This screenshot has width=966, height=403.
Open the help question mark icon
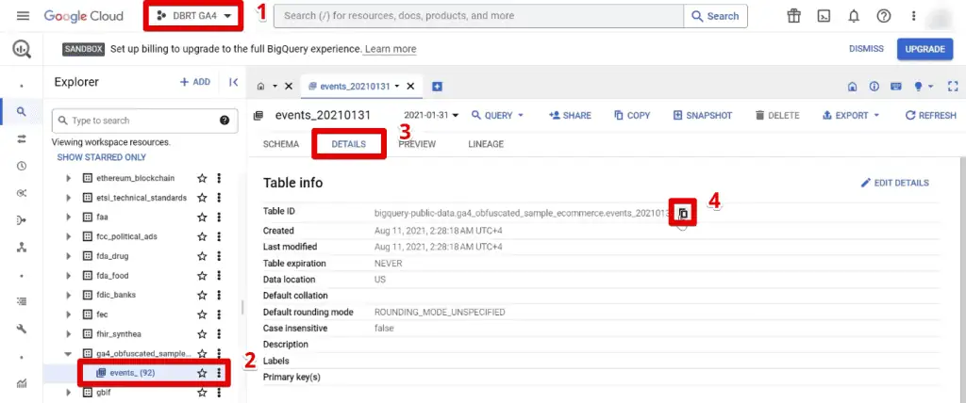pyautogui.click(x=883, y=16)
